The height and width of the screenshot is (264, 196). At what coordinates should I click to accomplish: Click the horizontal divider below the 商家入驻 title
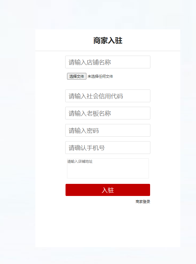coord(108,51)
